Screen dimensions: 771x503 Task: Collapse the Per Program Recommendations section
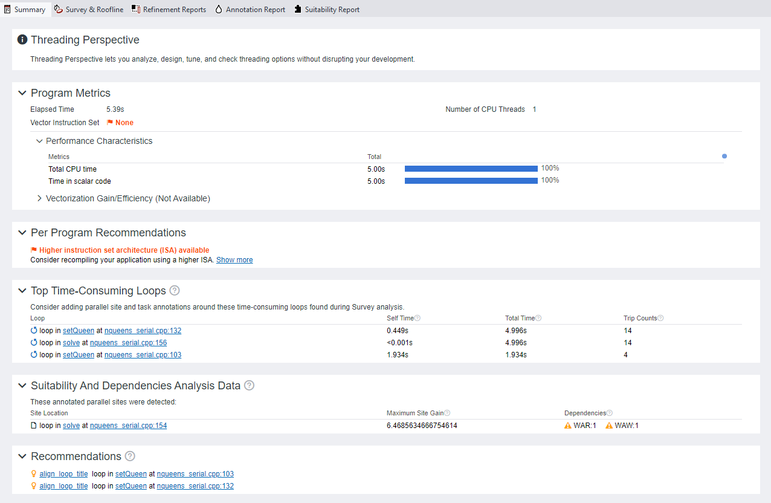(22, 233)
